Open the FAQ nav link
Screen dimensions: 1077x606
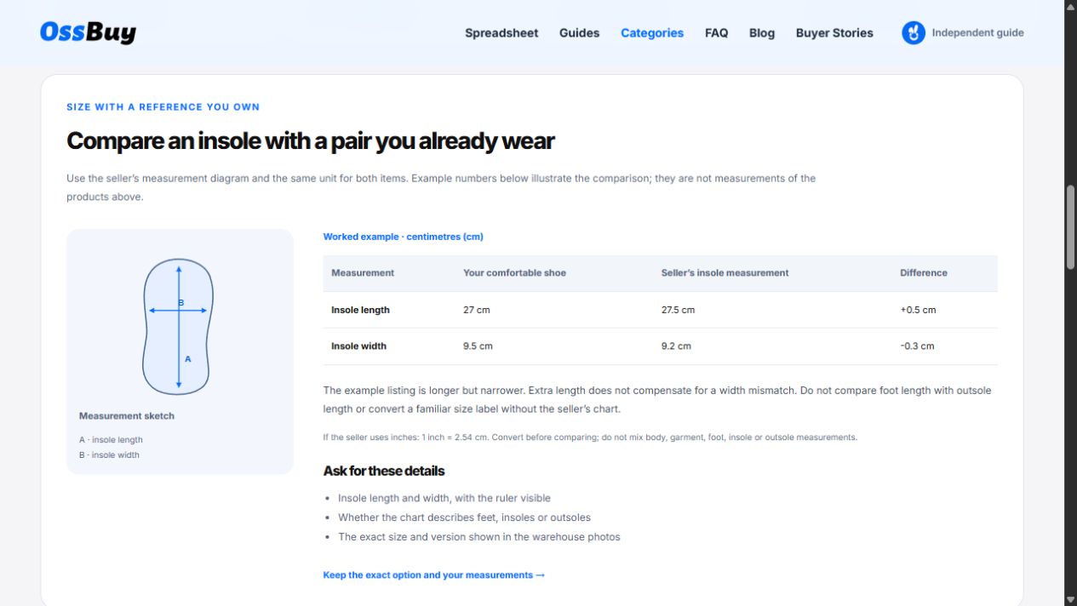coord(716,33)
